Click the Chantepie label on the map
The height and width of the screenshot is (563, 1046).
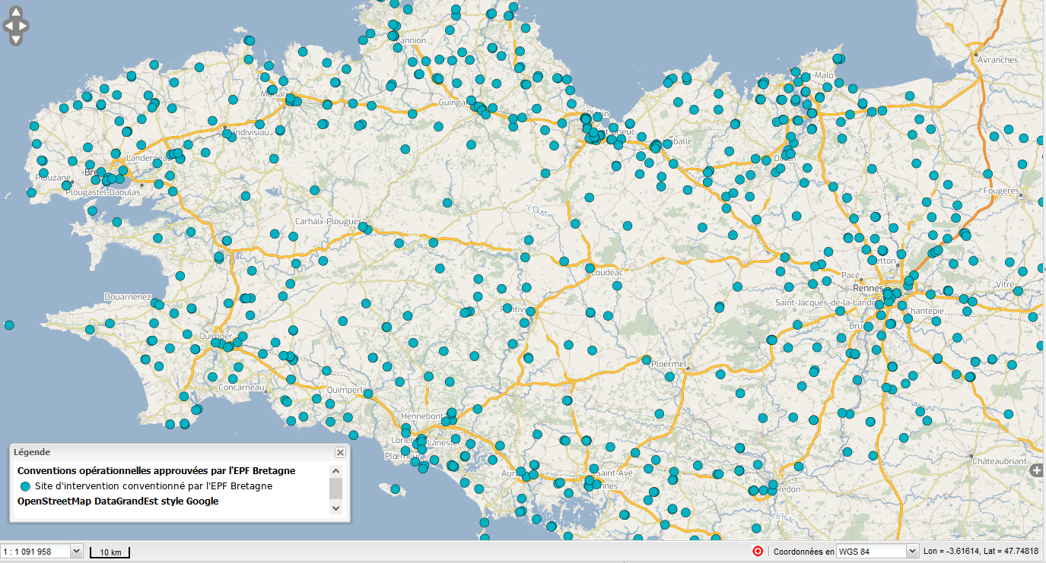[x=926, y=310]
